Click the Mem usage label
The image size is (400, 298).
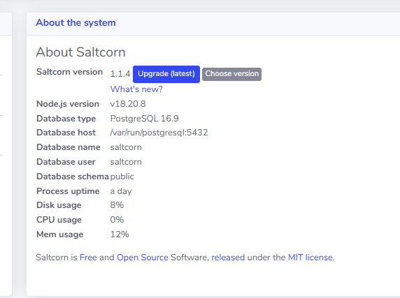point(59,234)
